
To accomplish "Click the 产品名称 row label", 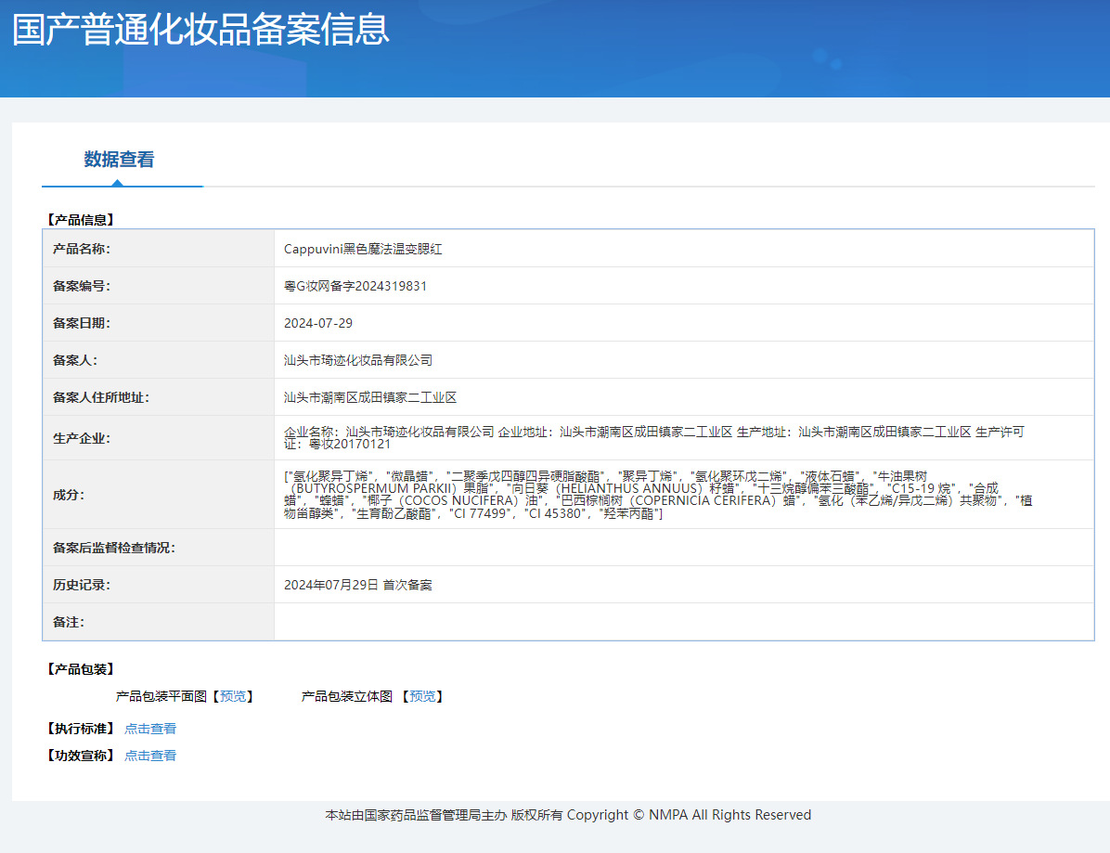I will (82, 249).
